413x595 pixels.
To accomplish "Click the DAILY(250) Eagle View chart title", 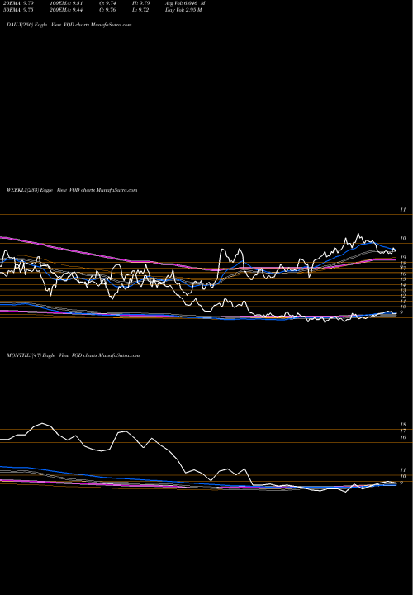I will tap(69, 25).
